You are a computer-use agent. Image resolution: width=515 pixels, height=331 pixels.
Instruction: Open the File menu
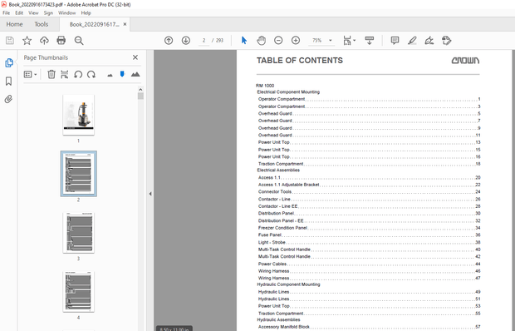pyautogui.click(x=7, y=12)
